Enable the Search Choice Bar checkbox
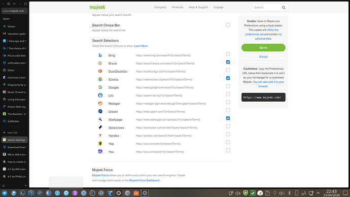The image size is (350, 197). pyautogui.click(x=228, y=25)
